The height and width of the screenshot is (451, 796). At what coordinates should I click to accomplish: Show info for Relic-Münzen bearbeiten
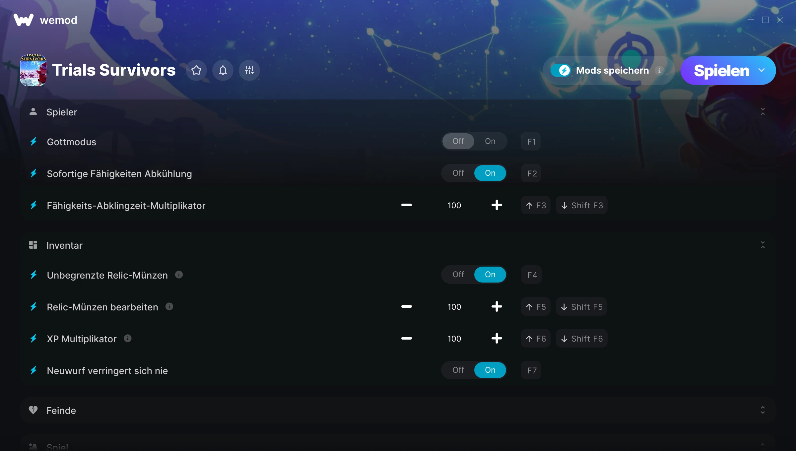[169, 306]
